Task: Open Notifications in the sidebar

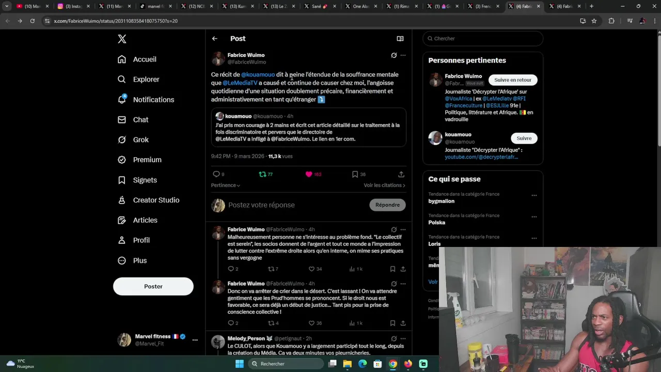Action: point(146,100)
